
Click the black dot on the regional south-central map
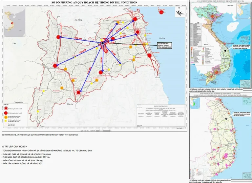pos(226,119)
